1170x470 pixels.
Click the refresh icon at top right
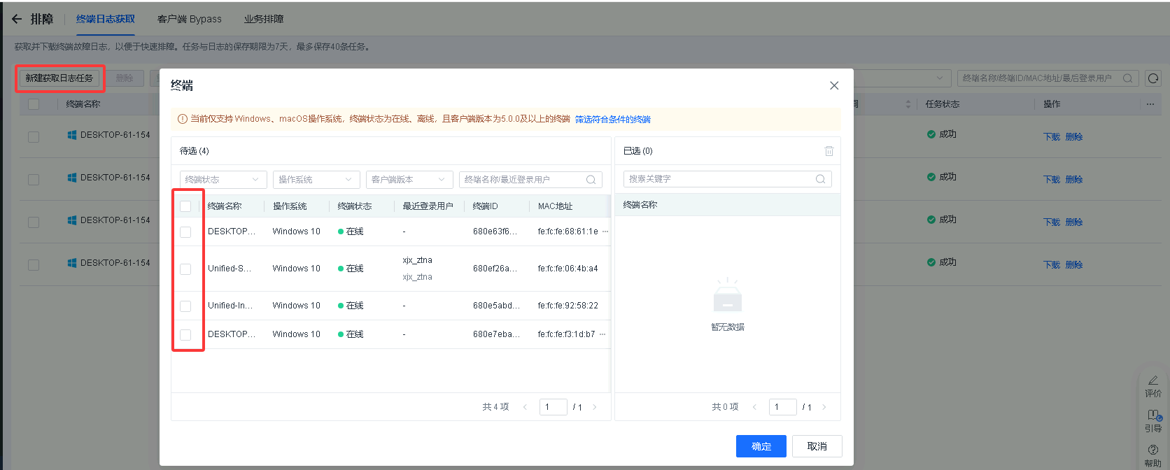pyautogui.click(x=1153, y=78)
